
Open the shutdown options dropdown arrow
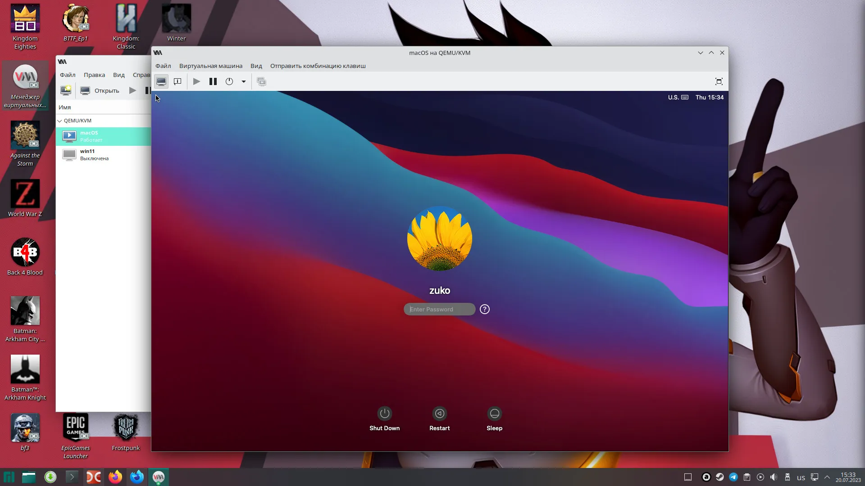click(x=244, y=81)
